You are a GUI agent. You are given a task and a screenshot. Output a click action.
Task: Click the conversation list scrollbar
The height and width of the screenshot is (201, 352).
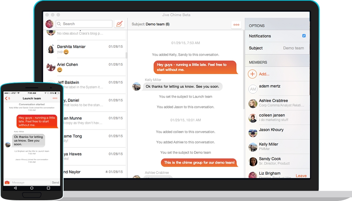coord(126,55)
